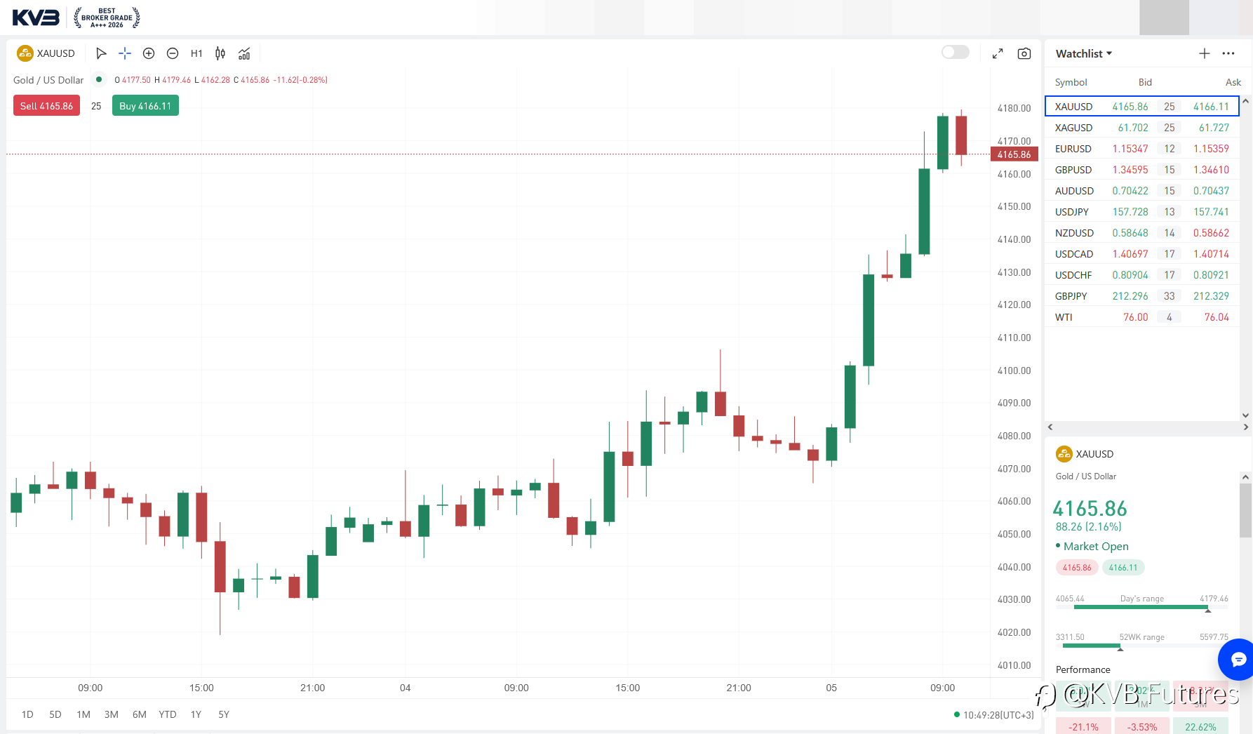The width and height of the screenshot is (1253, 734).
Task: Zoom in with plus icon
Action: click(x=149, y=53)
